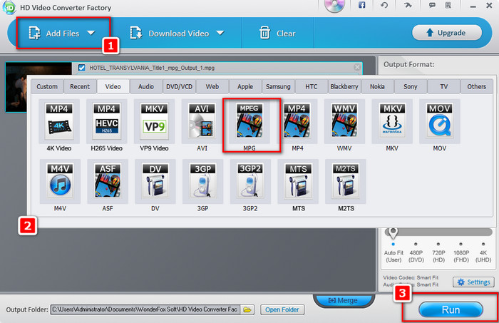Select the plain MP4 format icon
This screenshot has height=323, width=499.
[x=297, y=121]
